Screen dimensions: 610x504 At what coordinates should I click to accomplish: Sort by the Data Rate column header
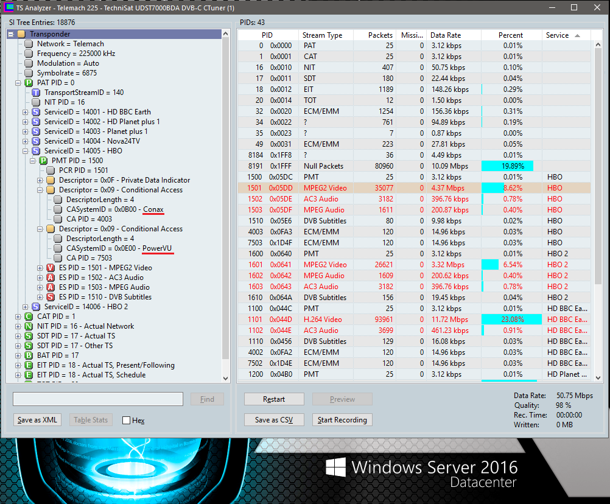click(454, 35)
